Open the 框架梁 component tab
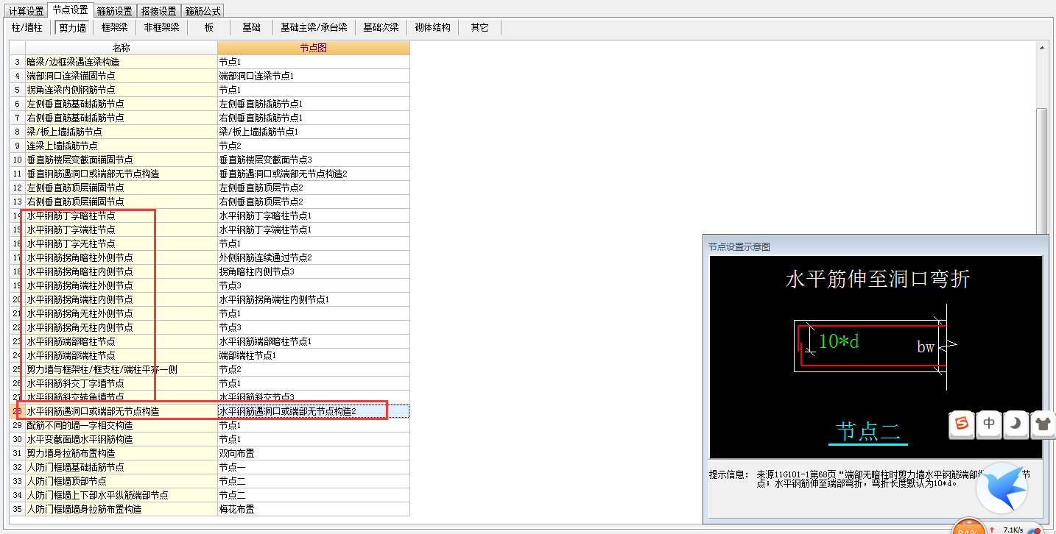 [114, 27]
